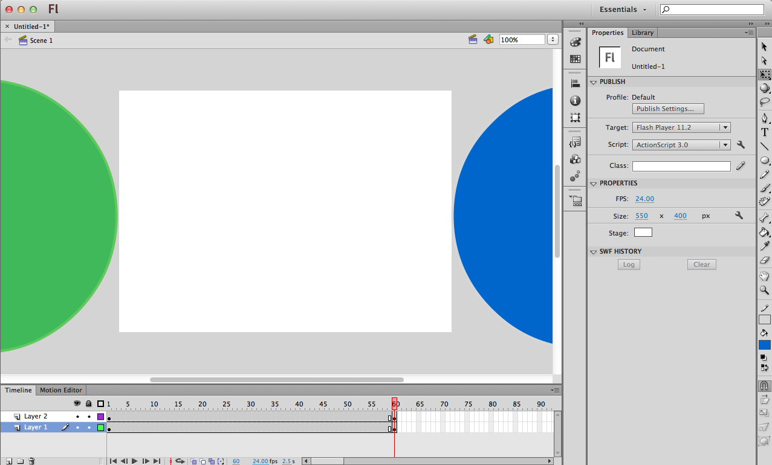The image size is (772, 465).
Task: Open the Script ActionScript 3.0 dropdown
Action: pos(681,145)
